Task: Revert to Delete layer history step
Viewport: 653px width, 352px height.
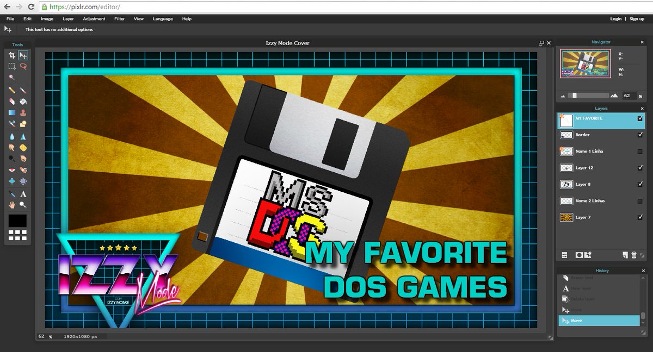Action: [599, 299]
